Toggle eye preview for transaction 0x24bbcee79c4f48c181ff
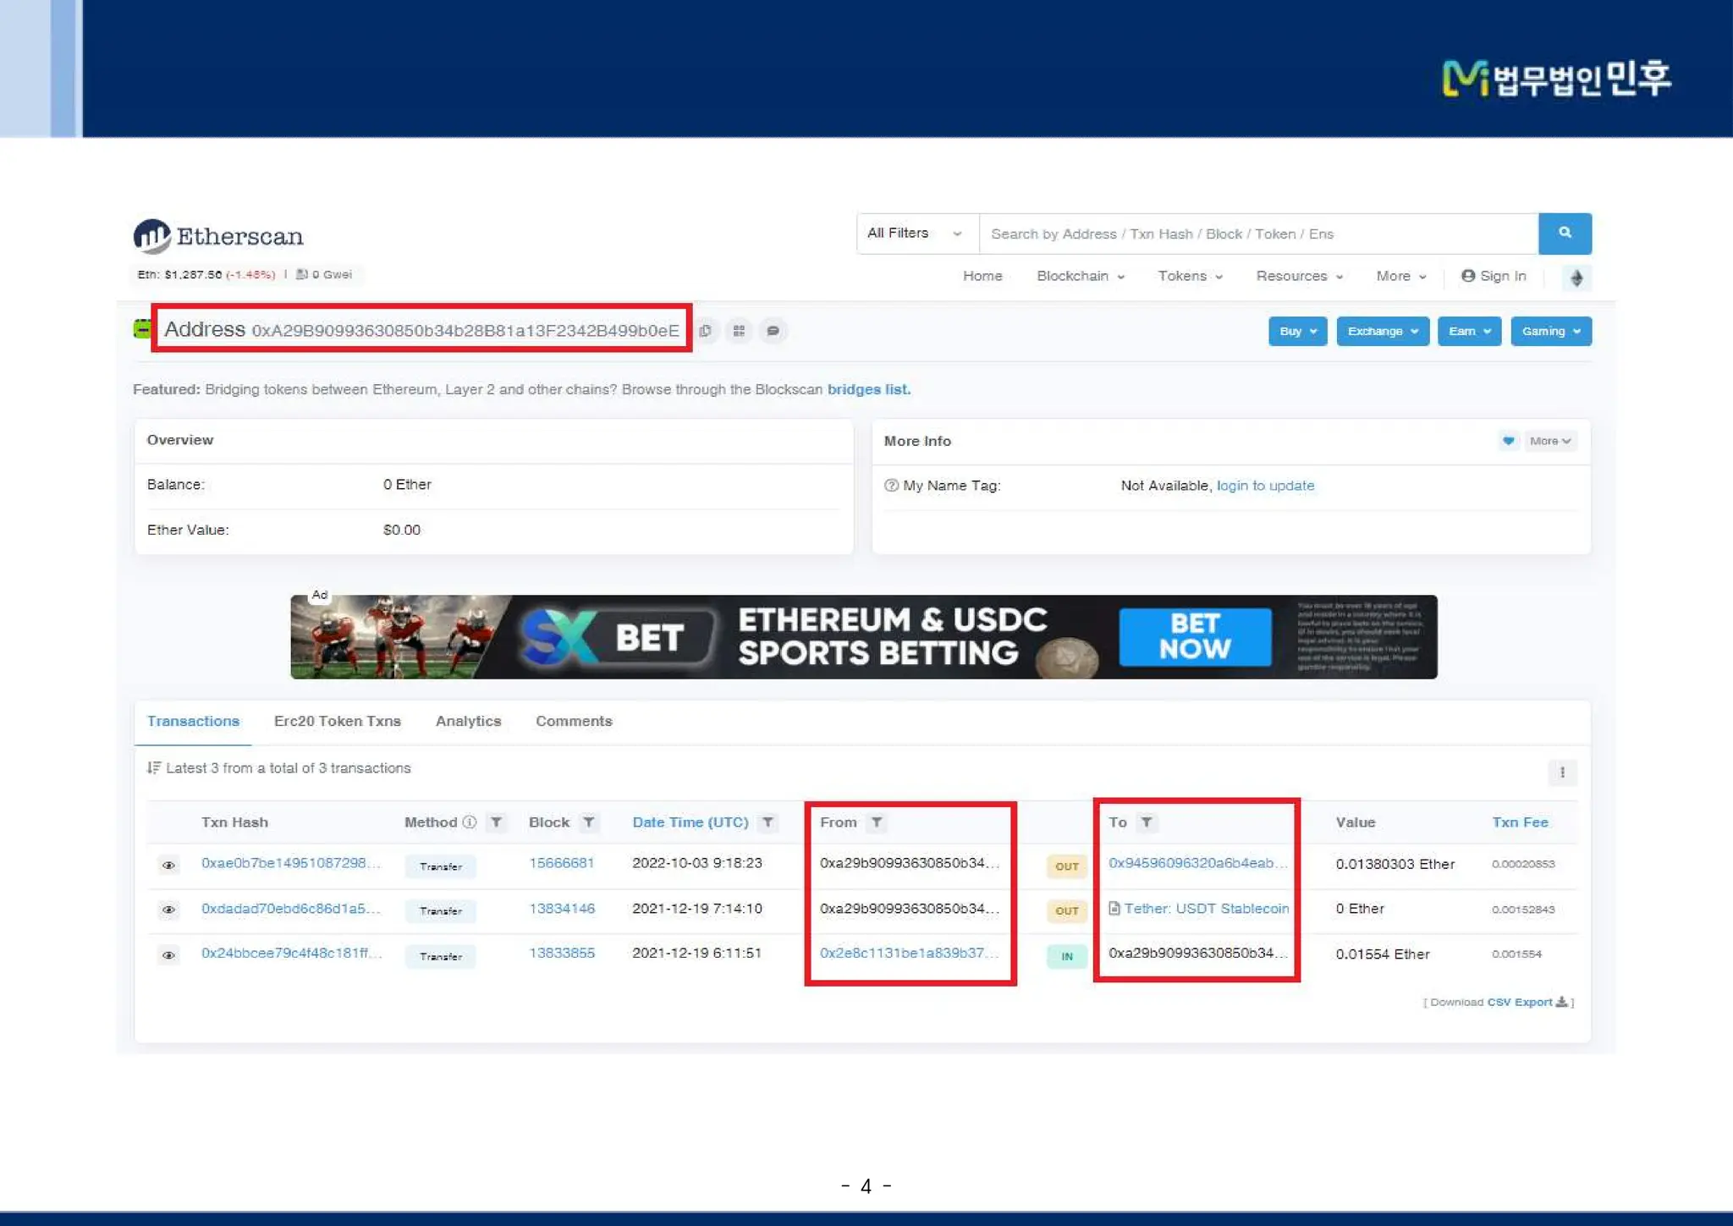This screenshot has height=1226, width=1733. [x=168, y=955]
